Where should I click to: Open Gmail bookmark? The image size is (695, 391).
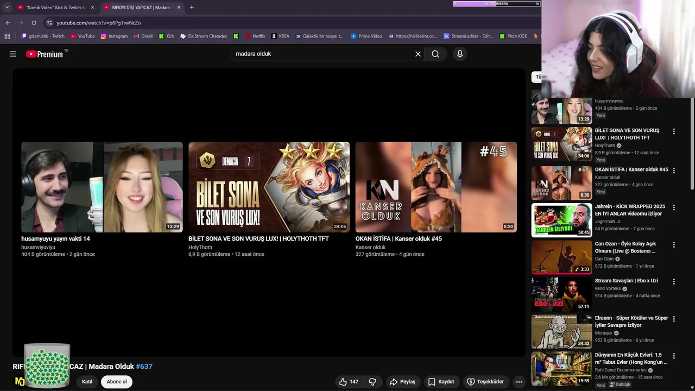tap(143, 36)
